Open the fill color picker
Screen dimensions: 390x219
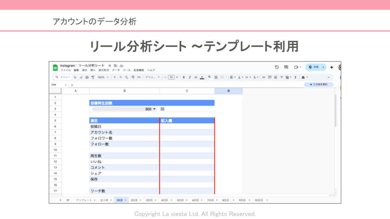210,77
